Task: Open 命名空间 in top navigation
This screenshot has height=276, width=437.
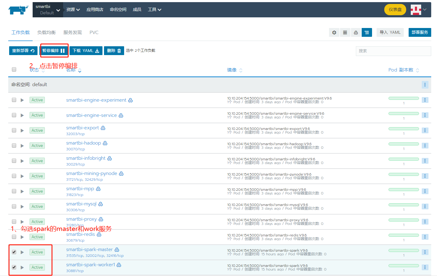Action: 118,10
